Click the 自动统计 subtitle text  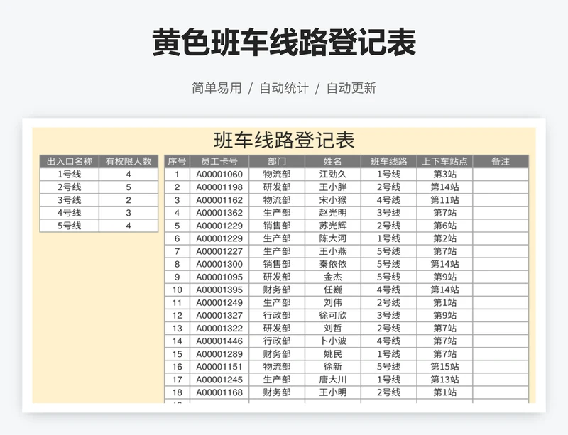pyautogui.click(x=284, y=88)
